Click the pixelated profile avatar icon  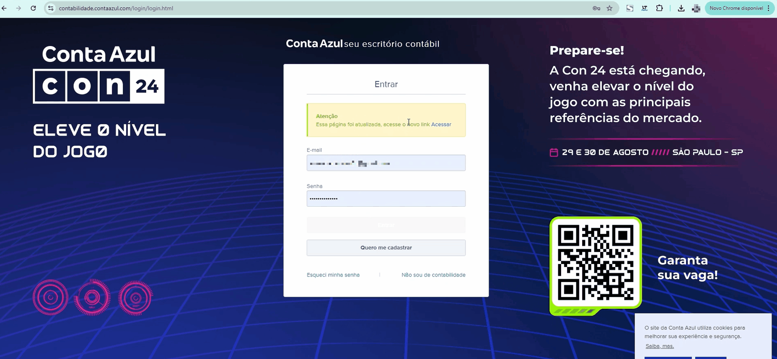(696, 8)
